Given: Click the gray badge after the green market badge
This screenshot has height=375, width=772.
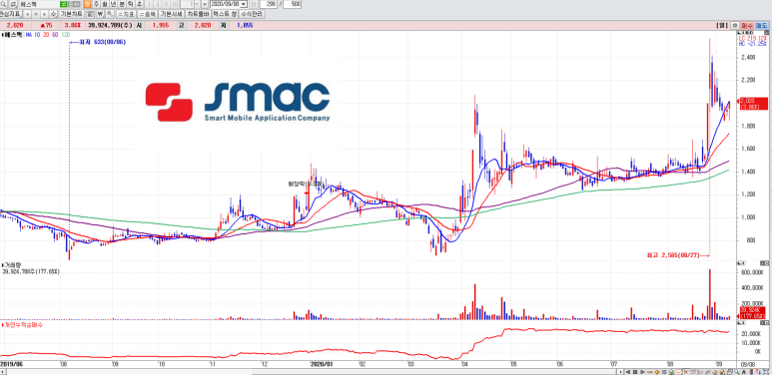Looking at the screenshot, I should click(x=74, y=4).
